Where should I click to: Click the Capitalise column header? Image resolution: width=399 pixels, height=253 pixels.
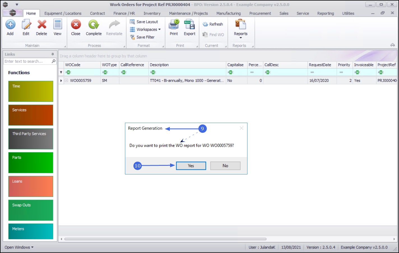236,65
